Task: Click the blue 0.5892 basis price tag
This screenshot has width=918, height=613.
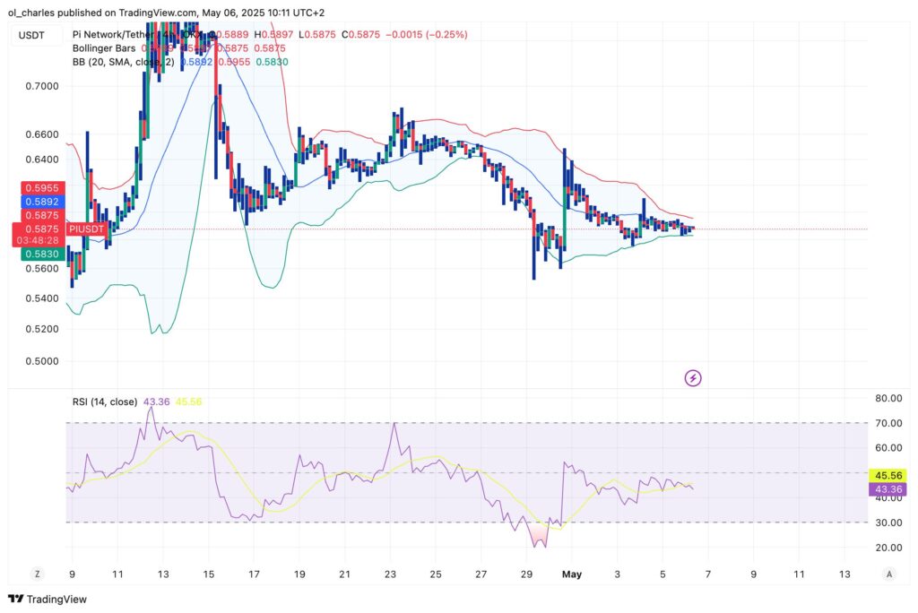Action: pos(42,203)
